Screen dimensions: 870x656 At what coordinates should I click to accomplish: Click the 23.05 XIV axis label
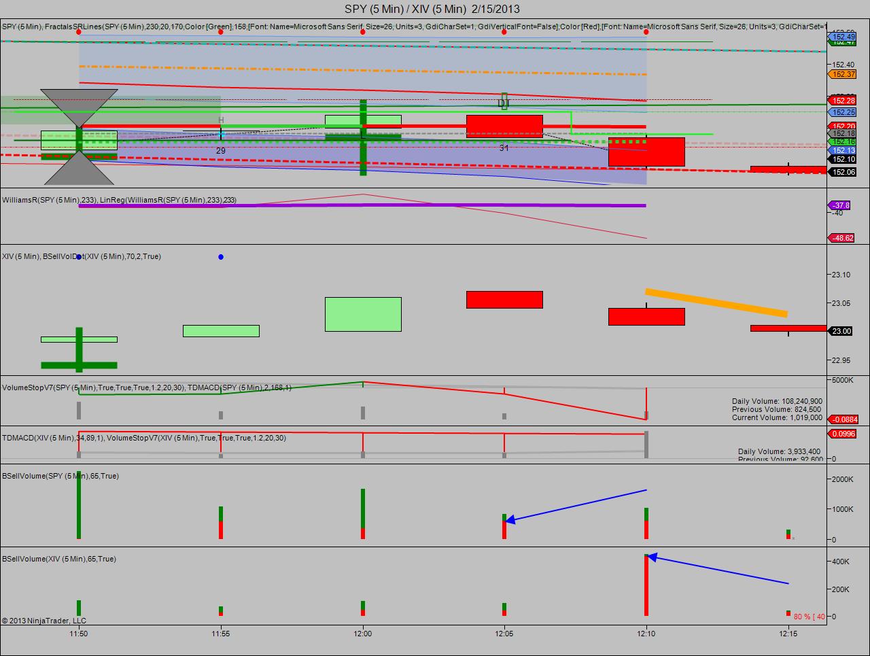pyautogui.click(x=841, y=303)
